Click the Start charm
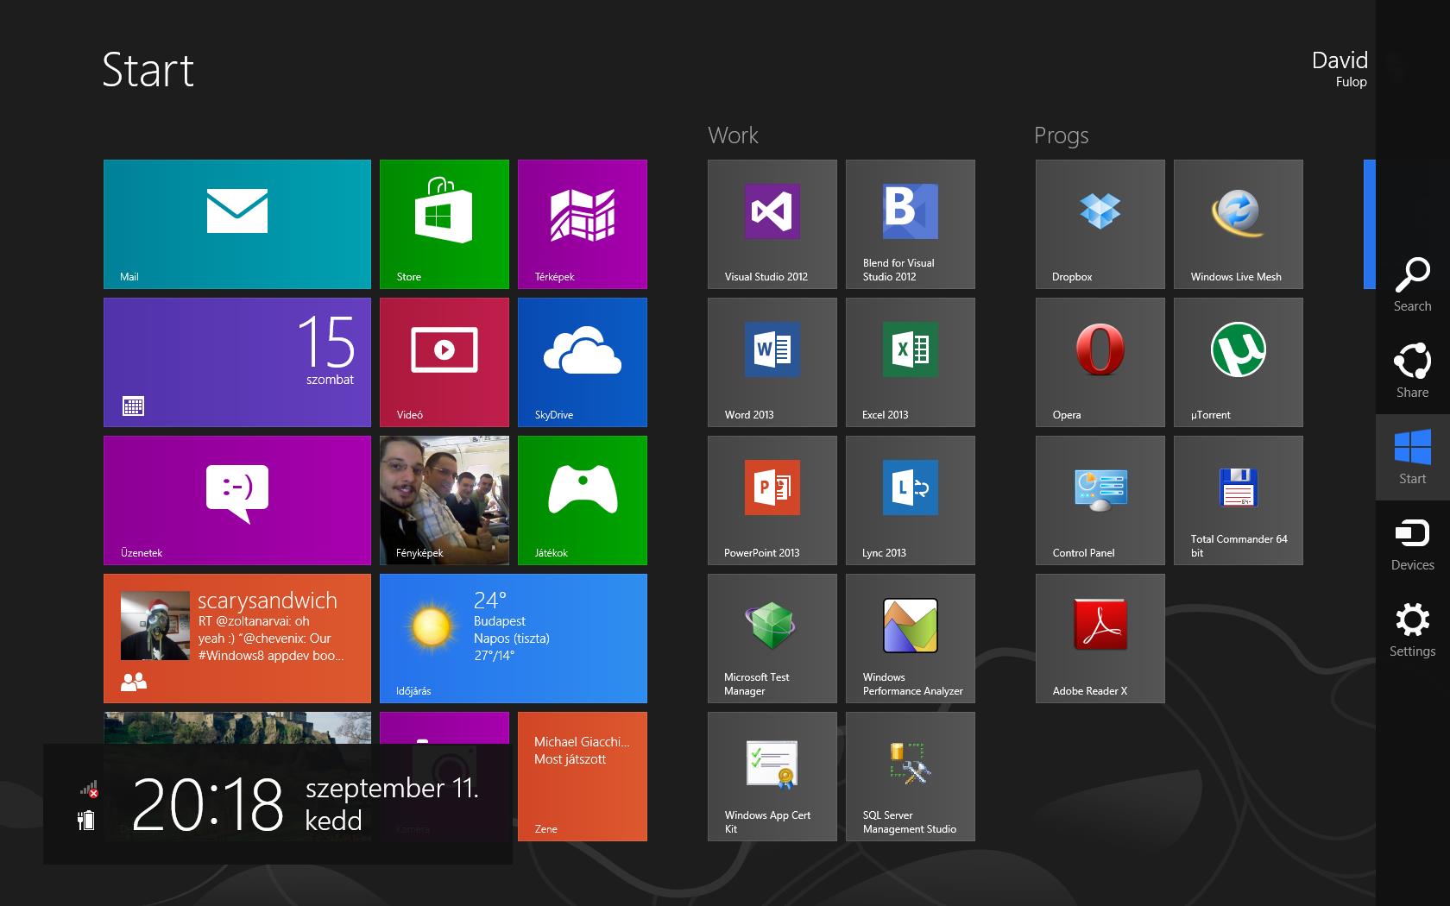 (1413, 457)
